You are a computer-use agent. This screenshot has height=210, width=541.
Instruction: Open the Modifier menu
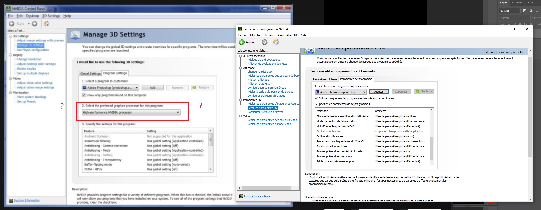(256, 35)
